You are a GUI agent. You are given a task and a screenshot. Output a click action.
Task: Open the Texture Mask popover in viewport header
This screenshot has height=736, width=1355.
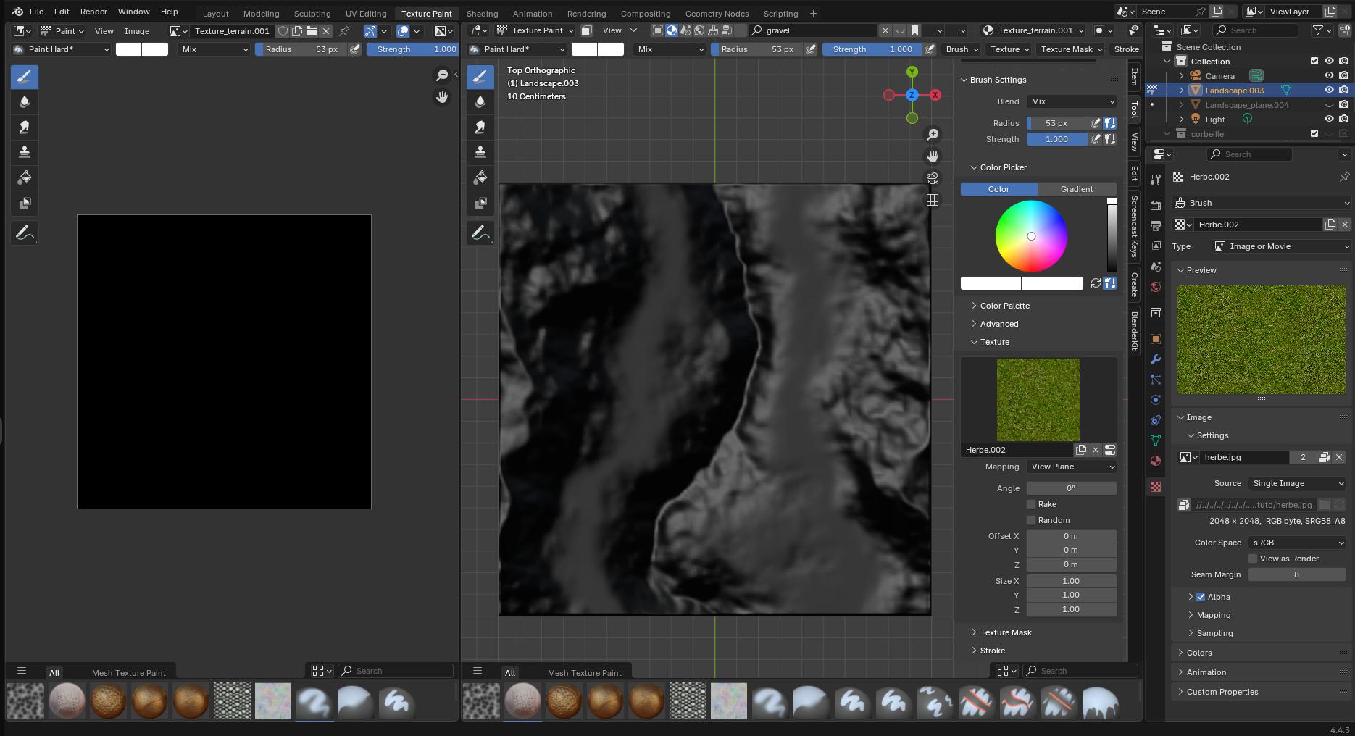pyautogui.click(x=1069, y=49)
